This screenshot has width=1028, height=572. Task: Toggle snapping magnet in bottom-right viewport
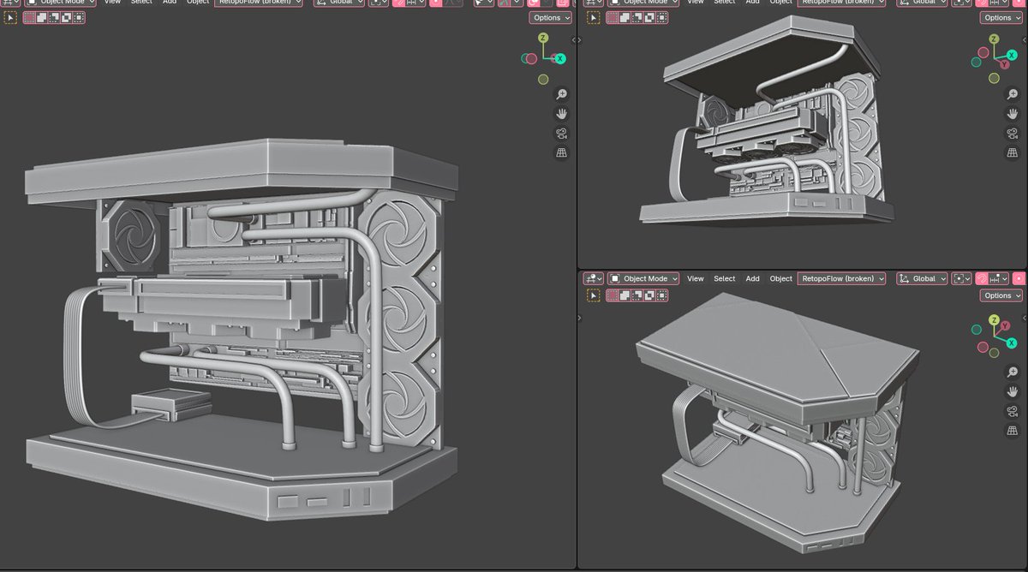point(982,278)
